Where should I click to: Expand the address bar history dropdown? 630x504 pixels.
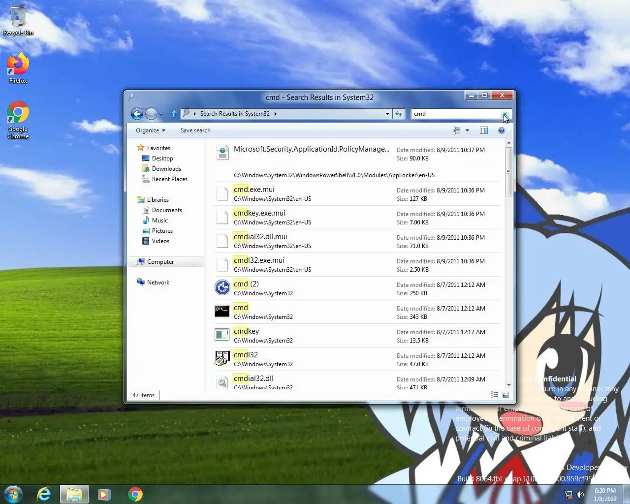(387, 114)
